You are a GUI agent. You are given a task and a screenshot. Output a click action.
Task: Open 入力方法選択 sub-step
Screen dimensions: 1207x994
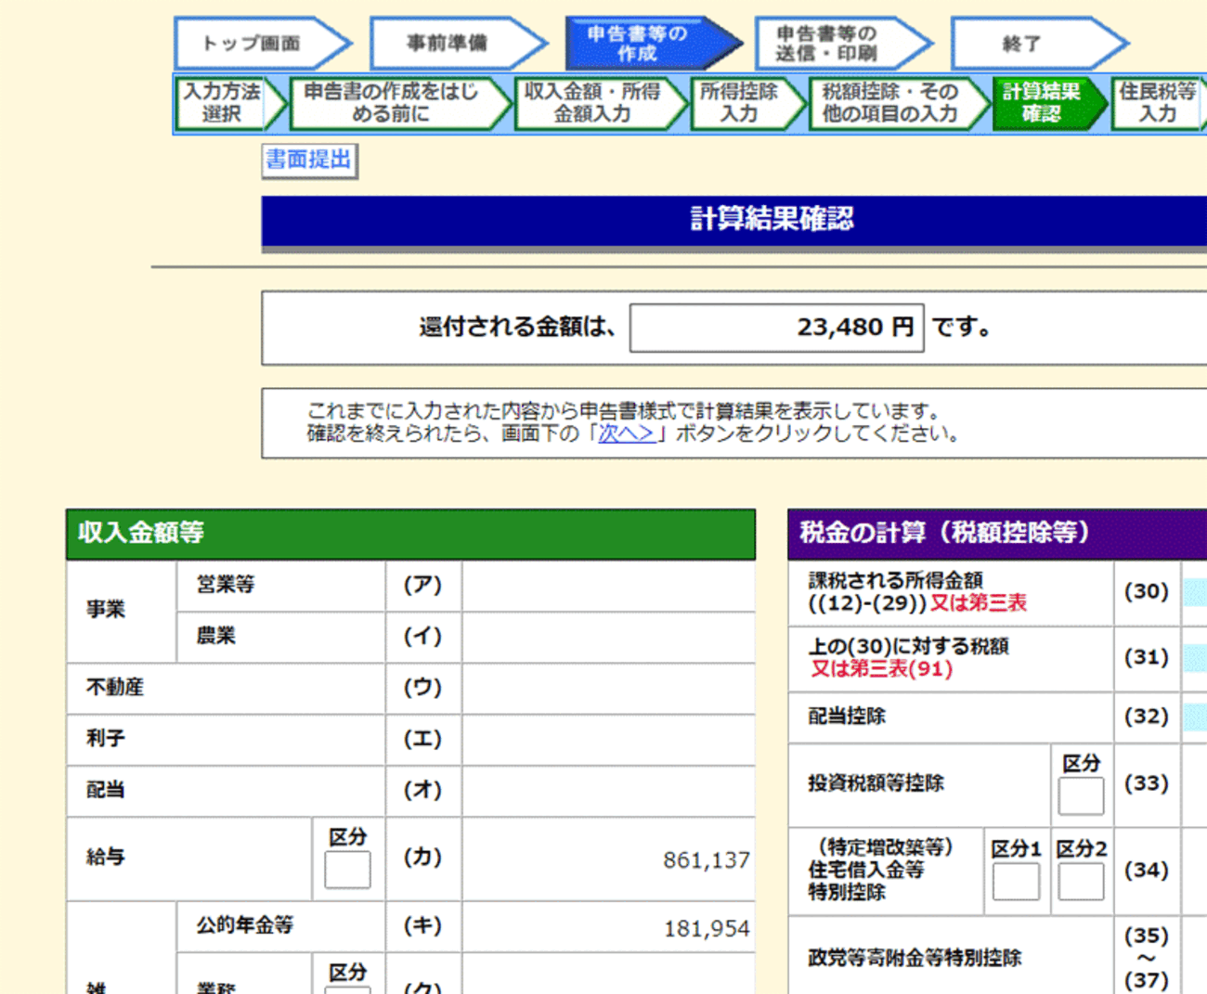click(x=223, y=103)
